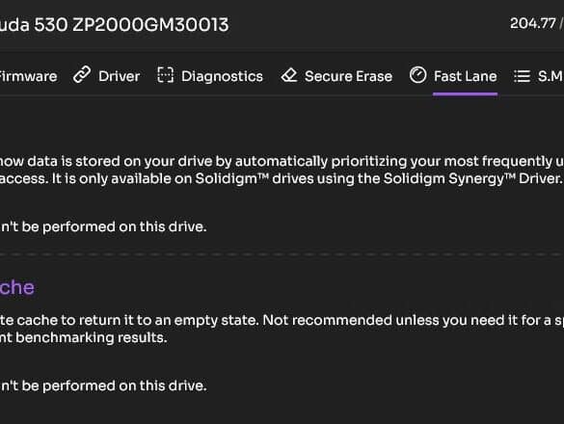Switch to the Driver tab label
This screenshot has height=424, width=564.
click(x=119, y=76)
